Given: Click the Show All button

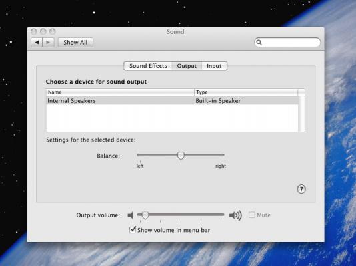Looking at the screenshot, I should [x=75, y=43].
